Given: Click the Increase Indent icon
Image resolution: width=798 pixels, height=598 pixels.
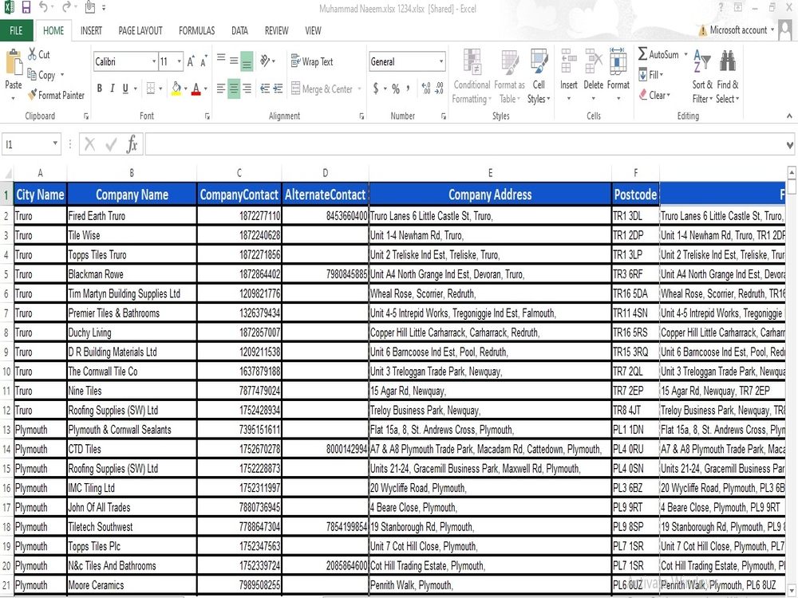Looking at the screenshot, I should tap(278, 89).
